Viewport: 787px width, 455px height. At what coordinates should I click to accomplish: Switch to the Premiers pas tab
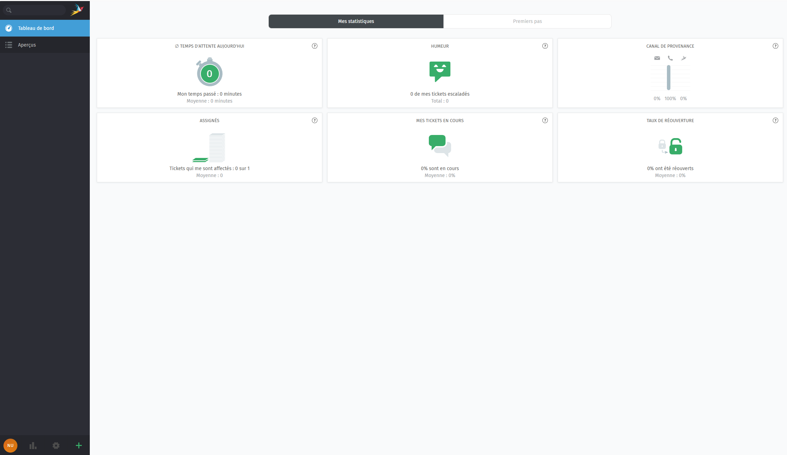[527, 21]
